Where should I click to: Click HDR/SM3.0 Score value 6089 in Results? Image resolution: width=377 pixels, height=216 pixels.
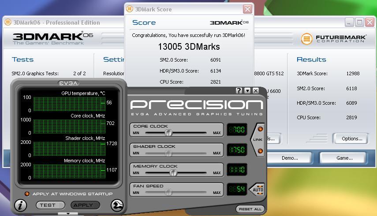pyautogui.click(x=351, y=103)
